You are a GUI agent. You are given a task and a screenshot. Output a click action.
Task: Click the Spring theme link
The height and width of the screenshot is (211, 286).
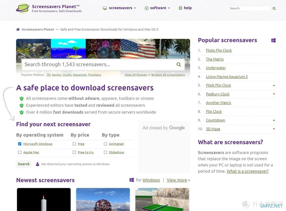click(x=56, y=75)
